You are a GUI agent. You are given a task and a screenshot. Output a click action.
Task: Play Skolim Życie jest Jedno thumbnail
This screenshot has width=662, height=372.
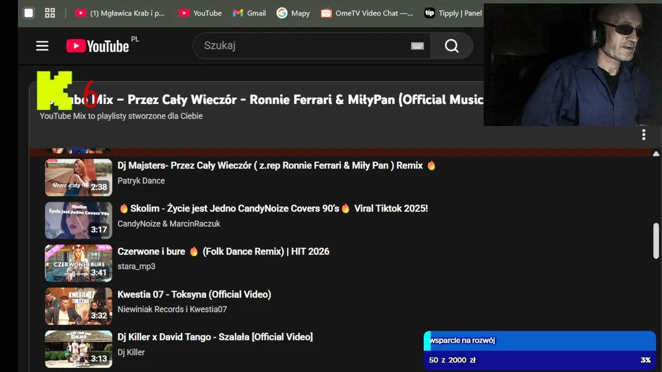(x=79, y=220)
